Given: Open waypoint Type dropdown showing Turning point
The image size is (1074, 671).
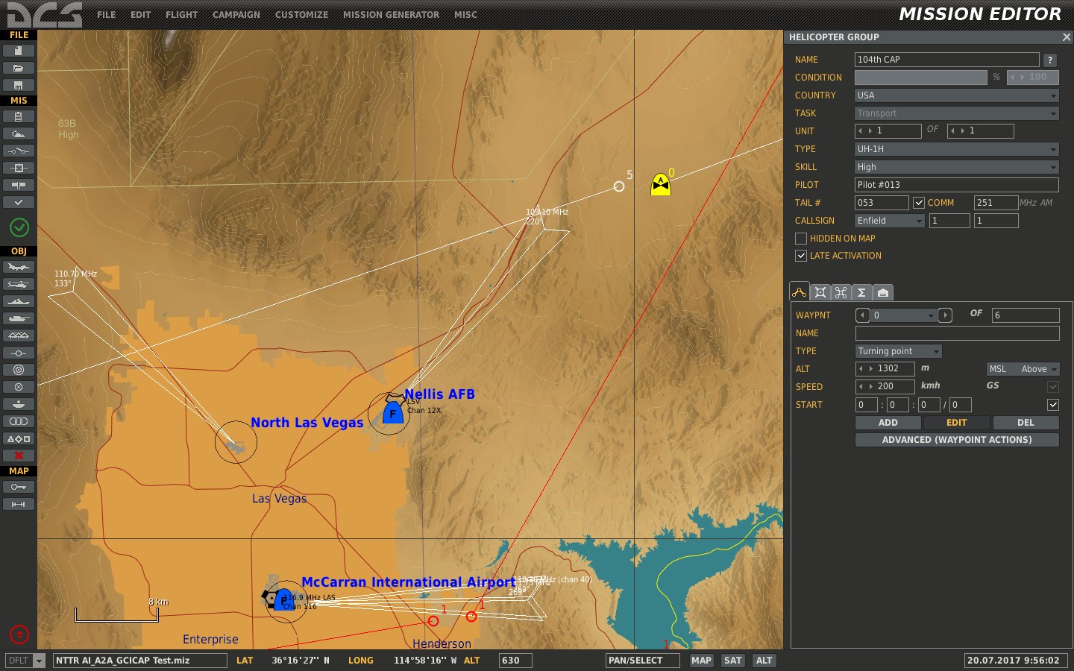Looking at the screenshot, I should pyautogui.click(x=898, y=351).
